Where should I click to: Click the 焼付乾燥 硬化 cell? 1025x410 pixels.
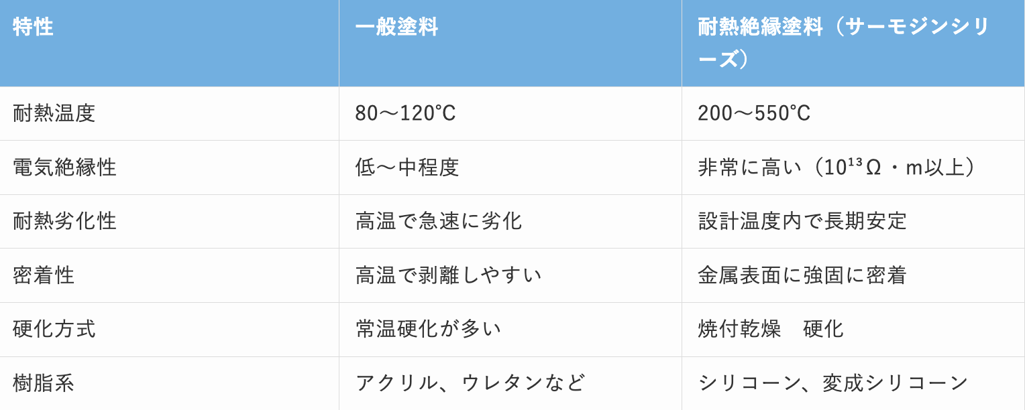coord(853,330)
